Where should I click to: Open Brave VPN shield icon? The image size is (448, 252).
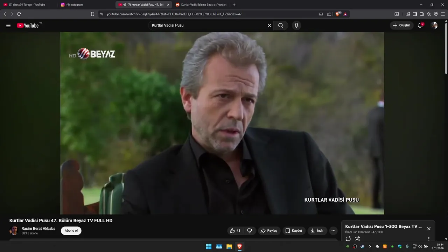436,14
